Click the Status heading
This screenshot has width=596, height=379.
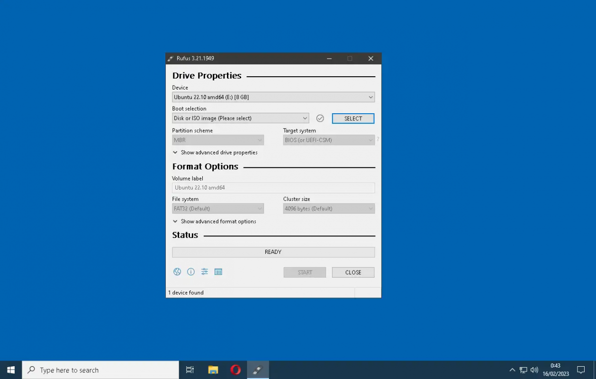[x=185, y=235]
